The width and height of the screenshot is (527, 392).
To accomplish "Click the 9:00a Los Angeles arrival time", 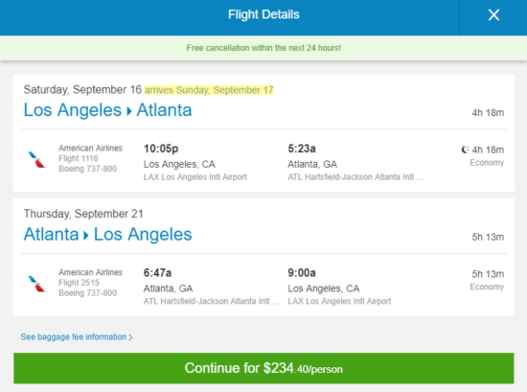I will [x=302, y=273].
